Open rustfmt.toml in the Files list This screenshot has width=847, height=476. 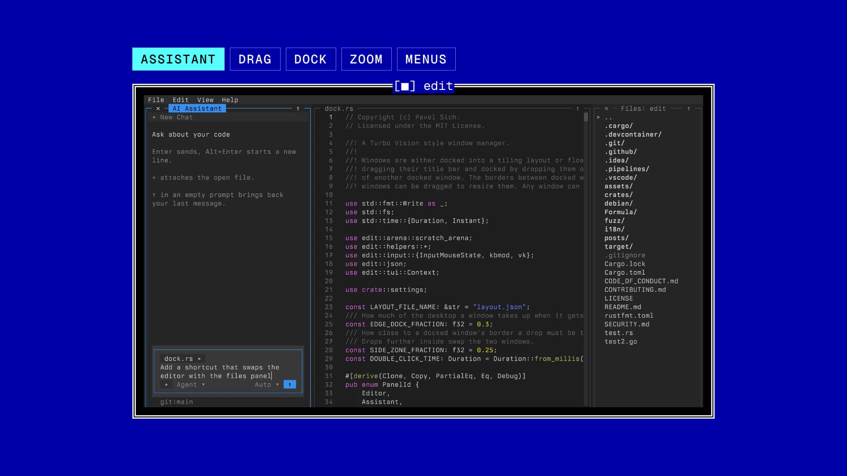click(x=629, y=316)
